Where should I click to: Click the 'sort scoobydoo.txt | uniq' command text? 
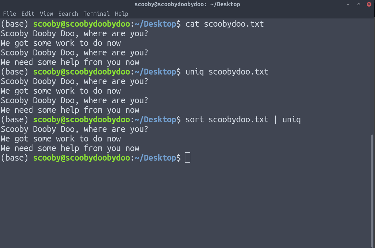tap(243, 120)
